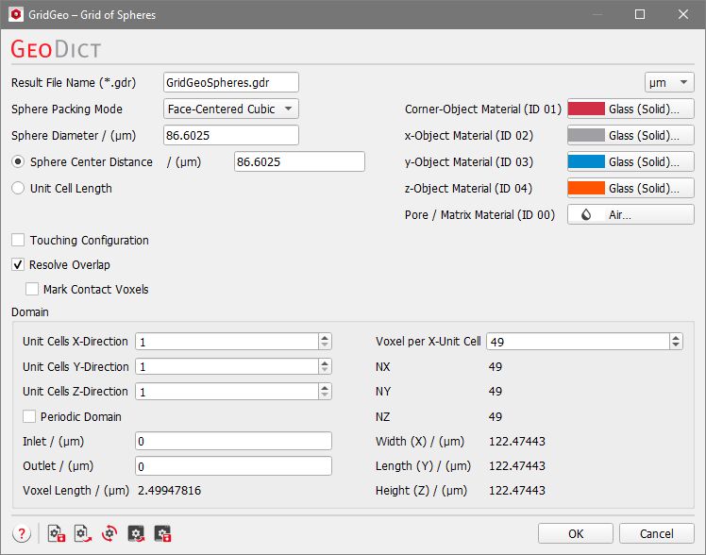Click white document gear icon with red arrow

pyautogui.click(x=82, y=533)
